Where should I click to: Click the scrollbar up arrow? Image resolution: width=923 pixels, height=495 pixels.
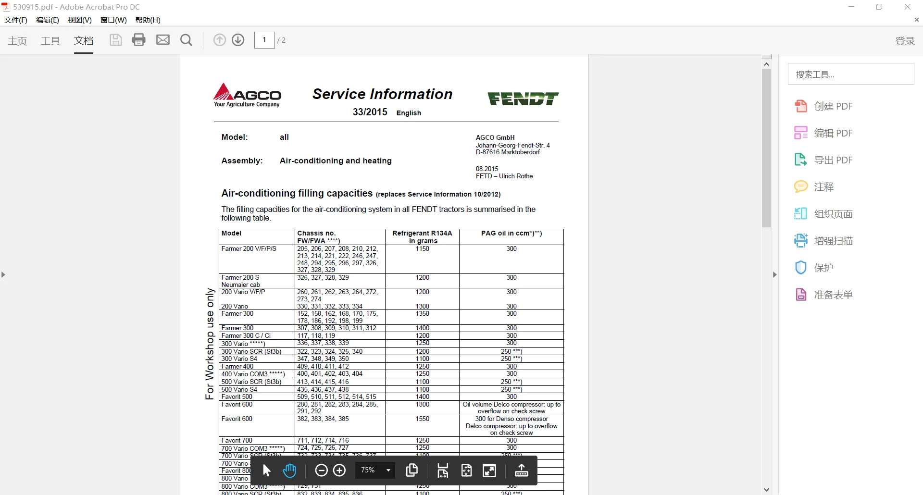(x=766, y=64)
